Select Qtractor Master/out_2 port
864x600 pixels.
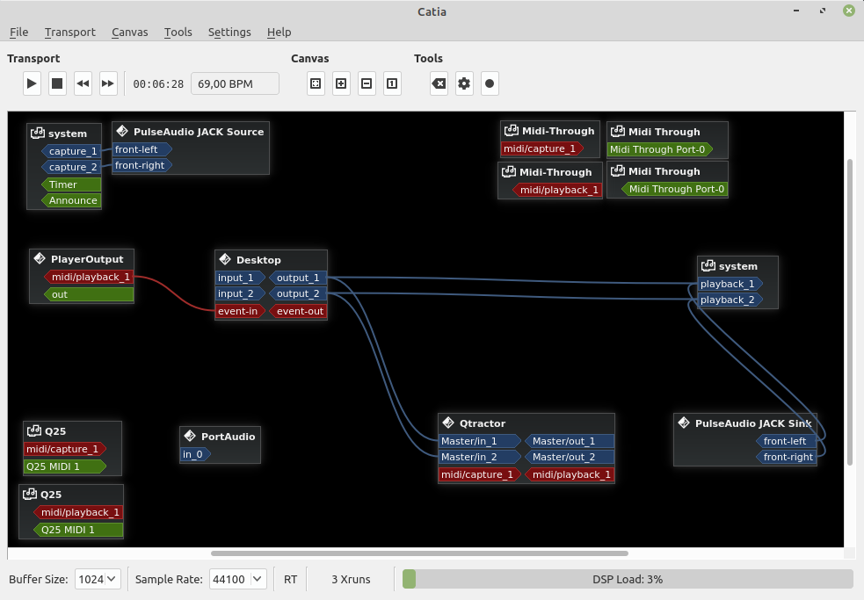tap(570, 457)
